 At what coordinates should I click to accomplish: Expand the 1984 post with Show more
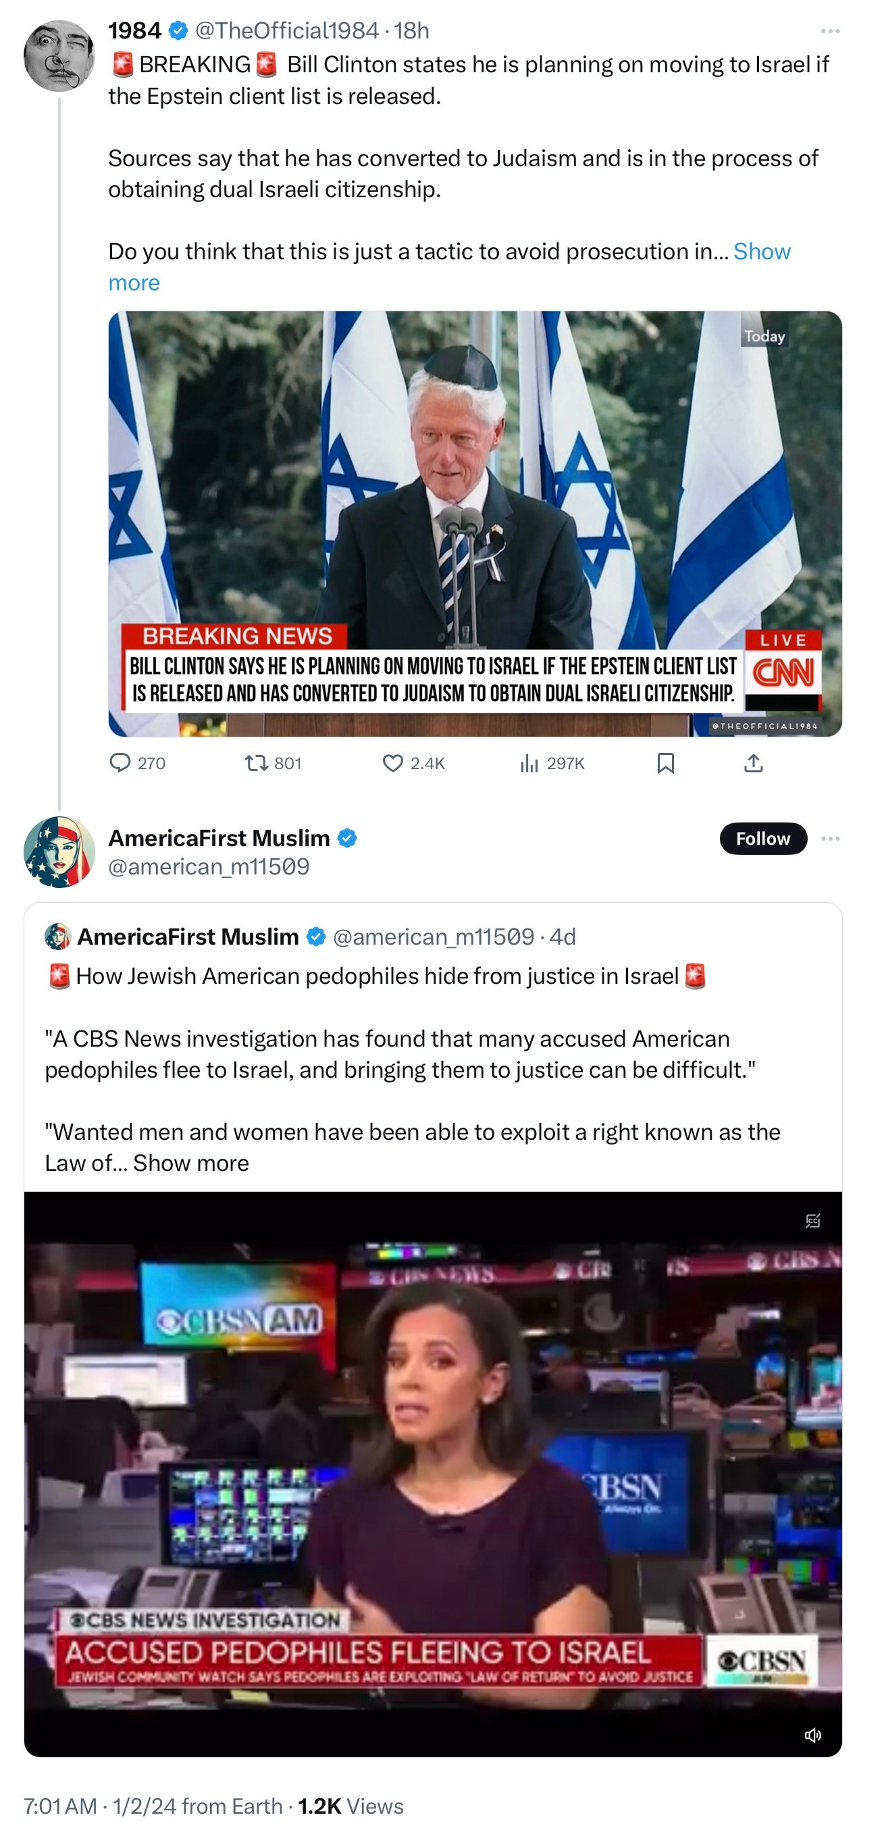point(449,267)
